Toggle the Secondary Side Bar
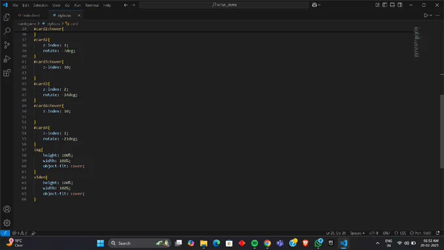This screenshot has height=250, width=444. point(400,5)
